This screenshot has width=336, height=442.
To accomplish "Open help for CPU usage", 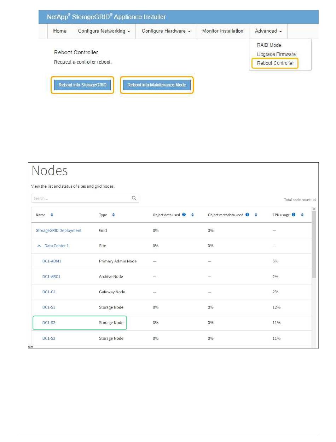I will pos(294,215).
